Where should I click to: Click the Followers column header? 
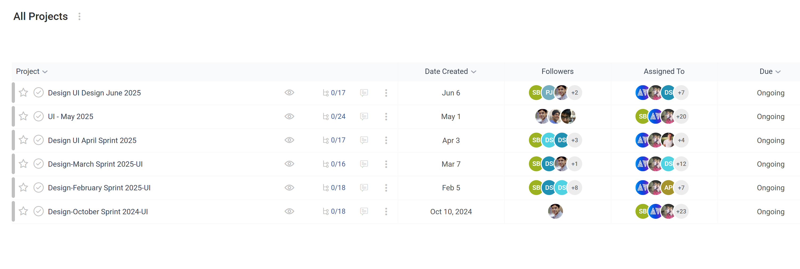[x=558, y=71]
